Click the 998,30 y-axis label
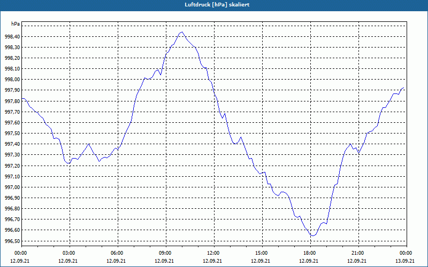Image resolution: width=428 pixels, height=267 pixels. pos(12,48)
